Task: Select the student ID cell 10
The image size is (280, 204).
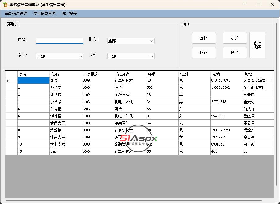Action: 33,144
